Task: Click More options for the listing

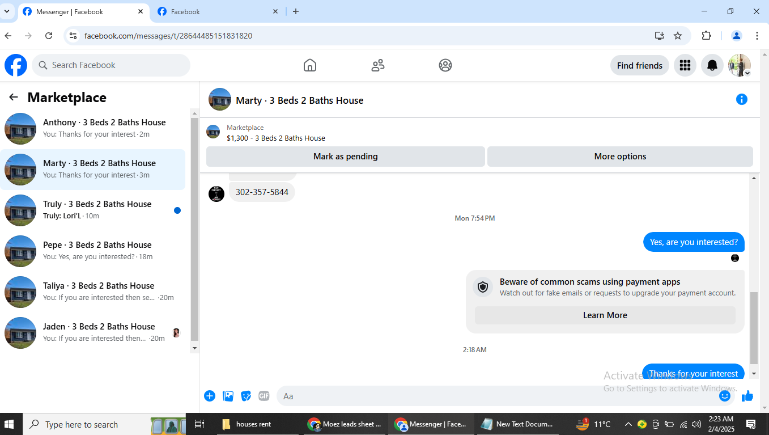Action: click(x=620, y=157)
